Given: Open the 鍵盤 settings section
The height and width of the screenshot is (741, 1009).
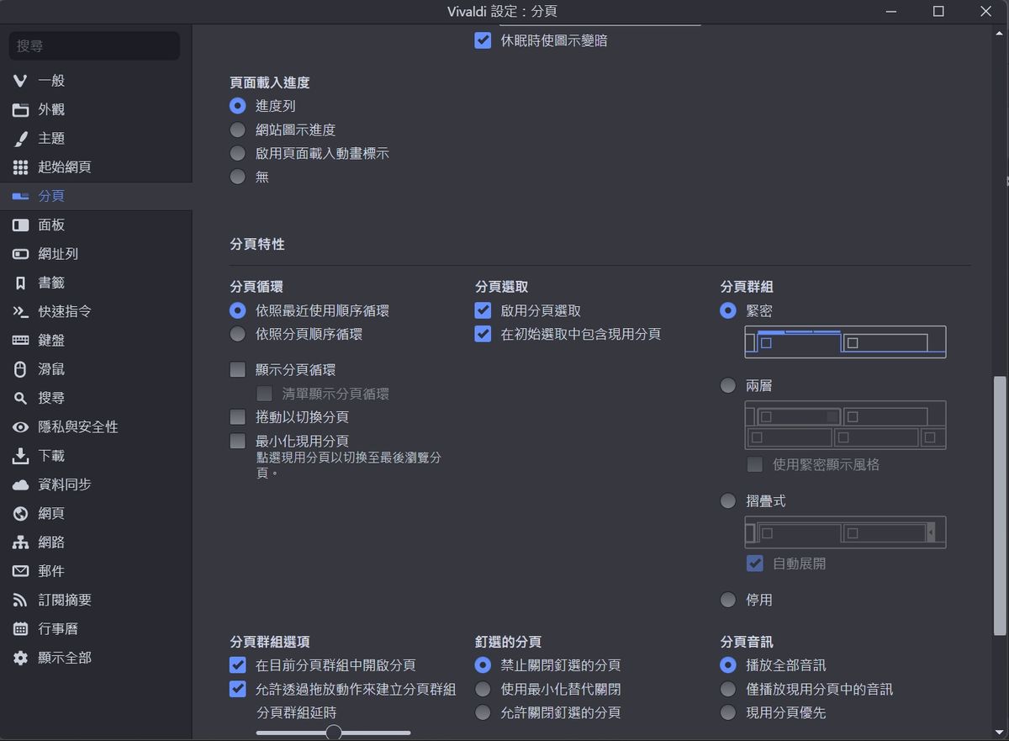Looking at the screenshot, I should coord(50,340).
